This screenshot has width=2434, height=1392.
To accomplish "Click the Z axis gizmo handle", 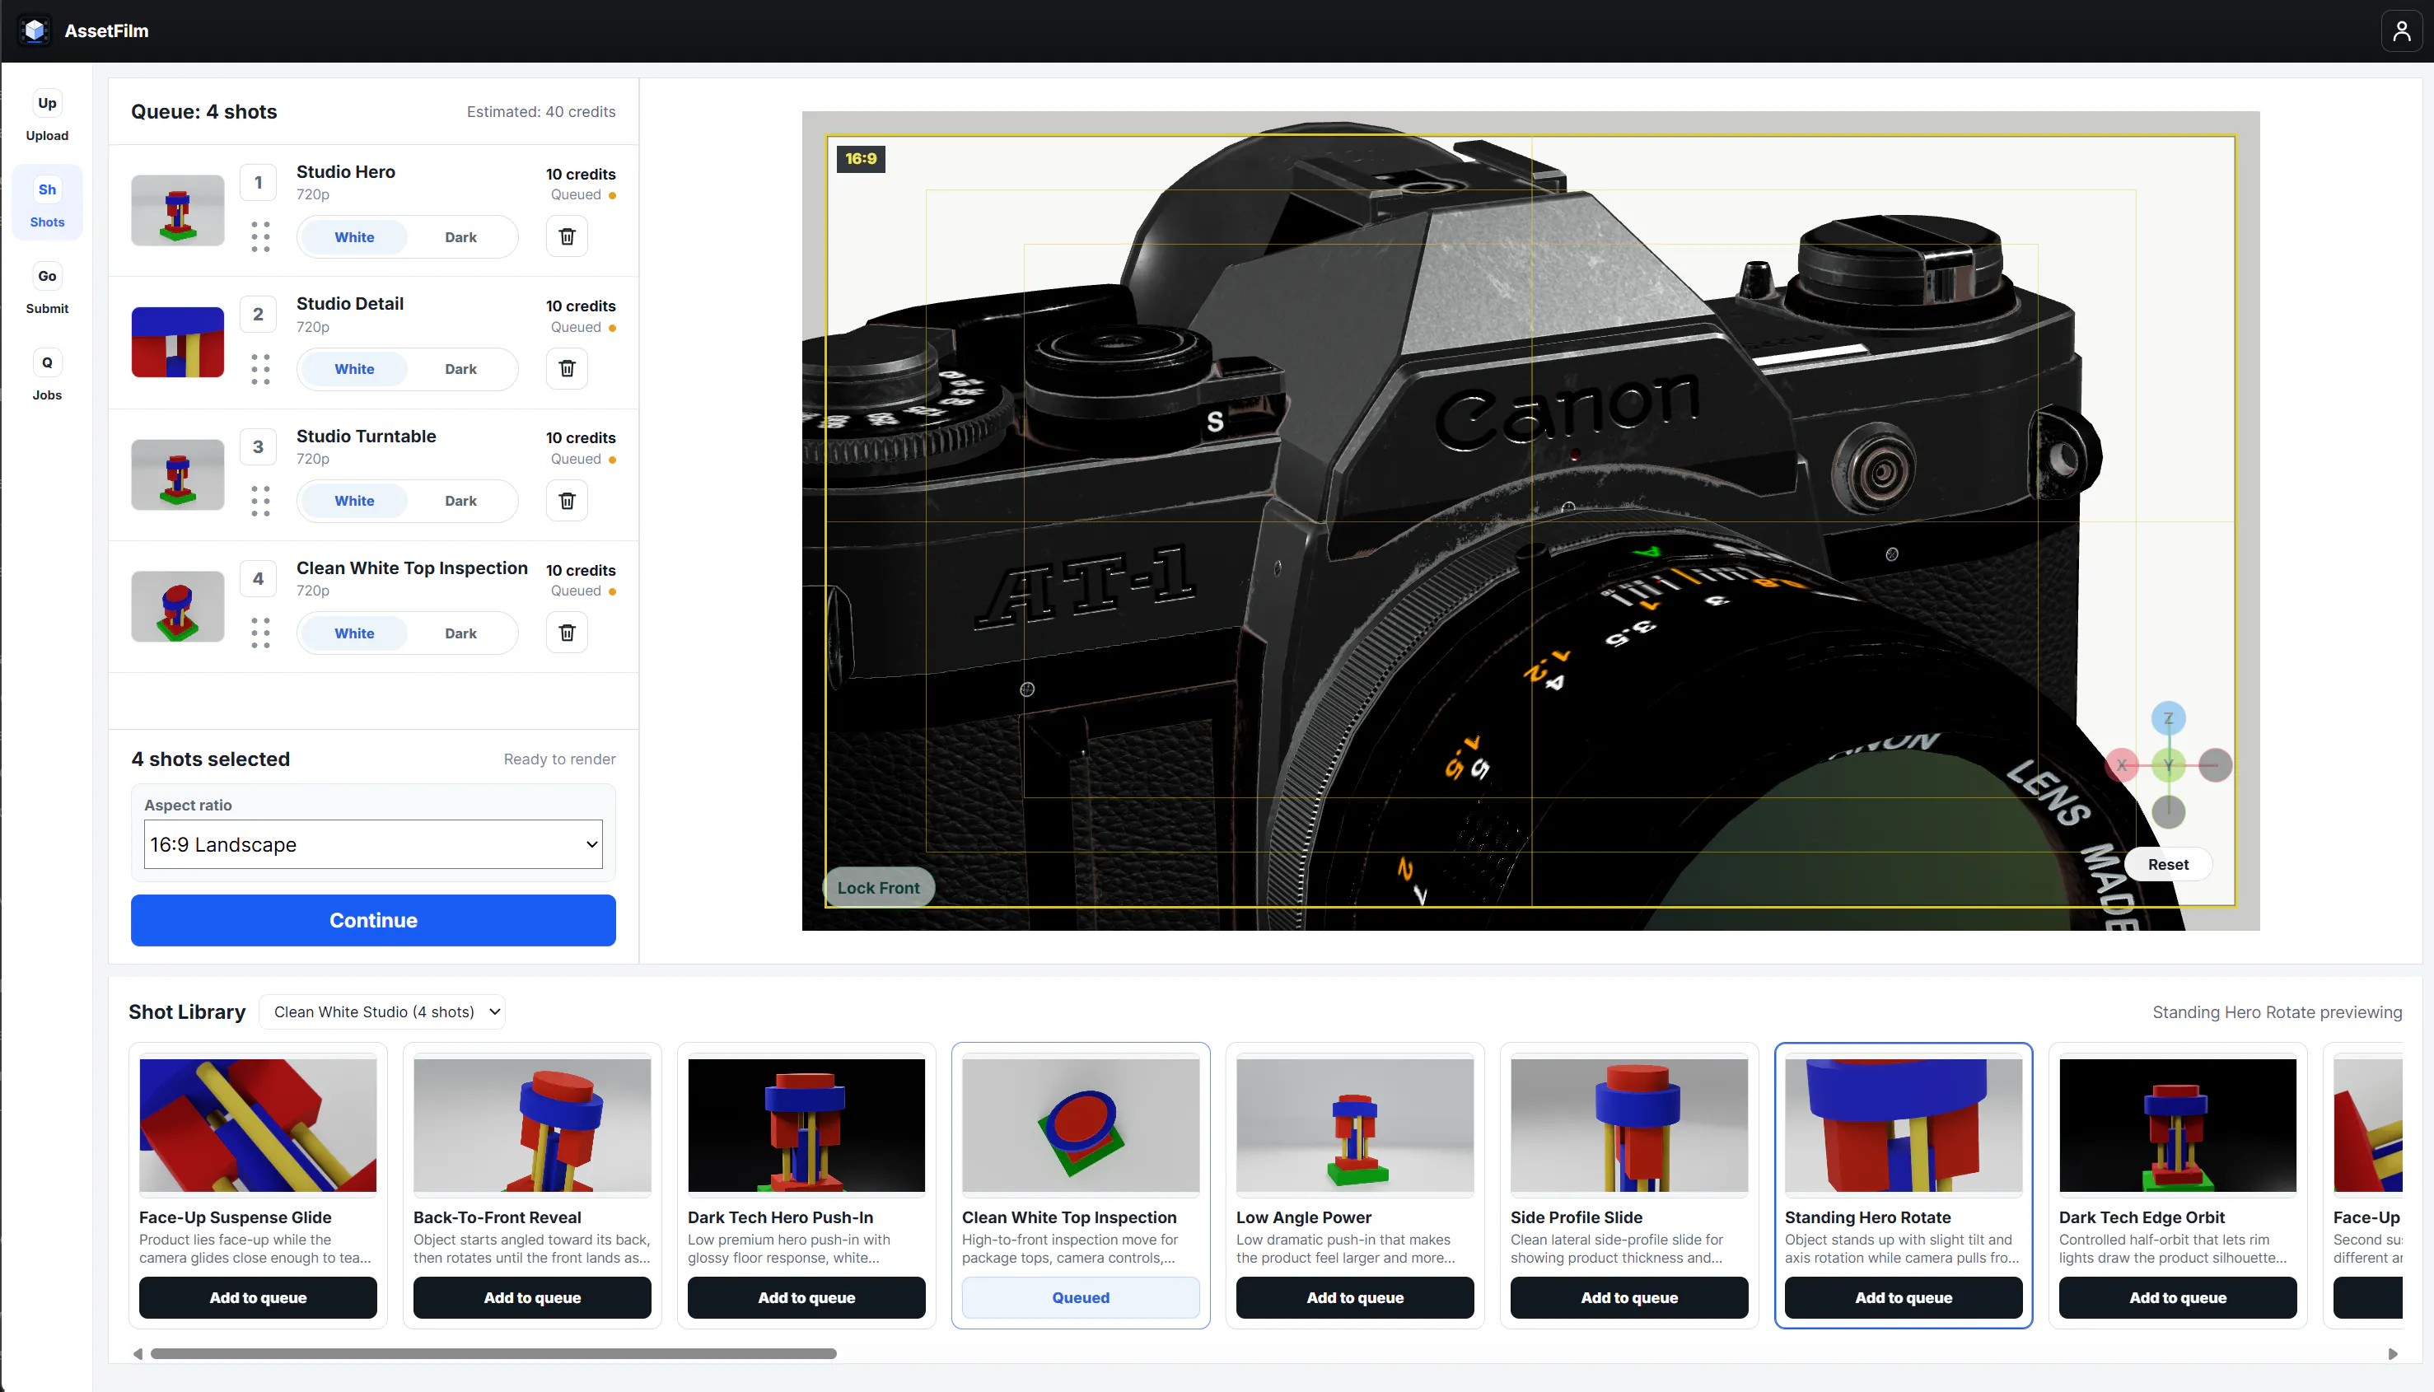I will coord(2167,718).
